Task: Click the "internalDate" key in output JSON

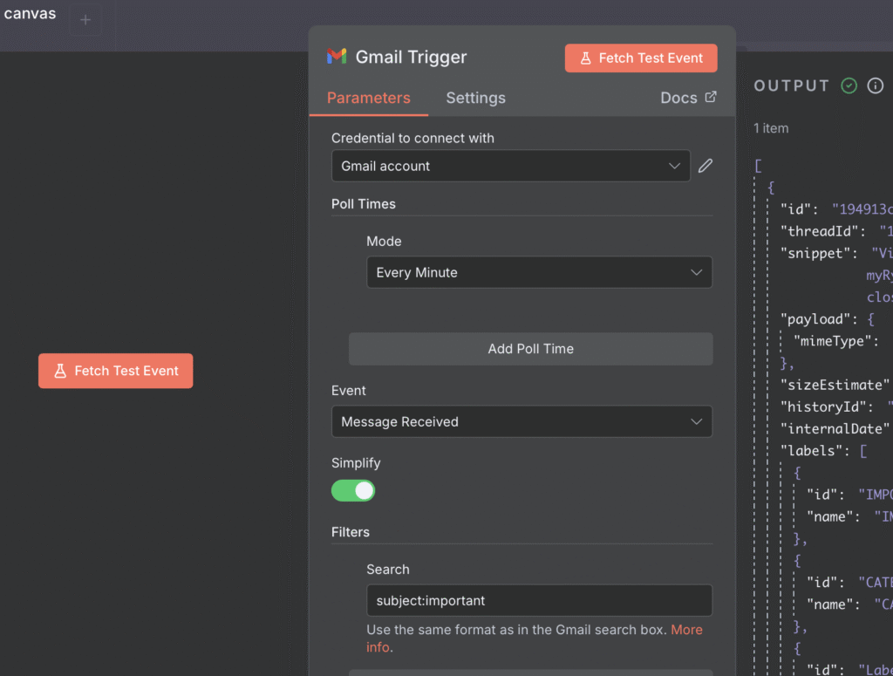Action: (x=835, y=429)
